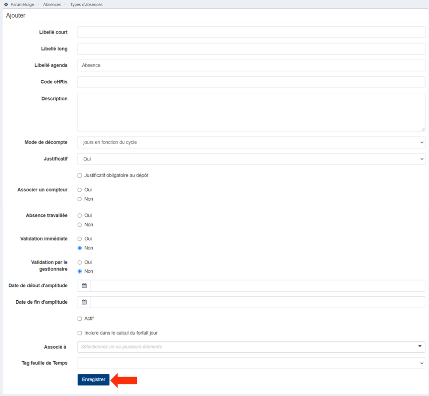Click the Paramétrage gear icon
The width and height of the screenshot is (429, 396).
point(6,4)
